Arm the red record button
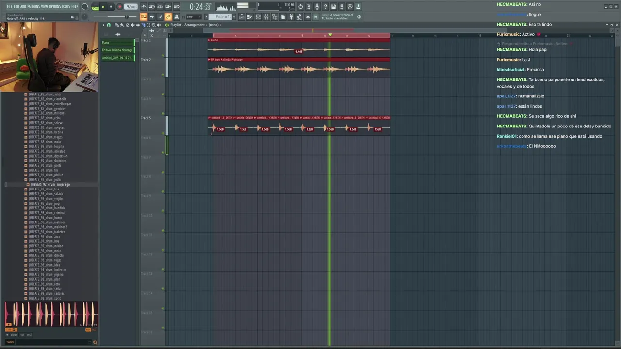 click(x=120, y=7)
